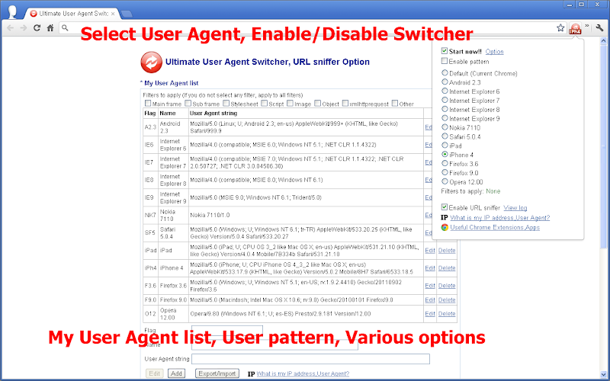The image size is (610, 381).
Task: Delete the Opera 12.00 entry
Action: tap(447, 314)
